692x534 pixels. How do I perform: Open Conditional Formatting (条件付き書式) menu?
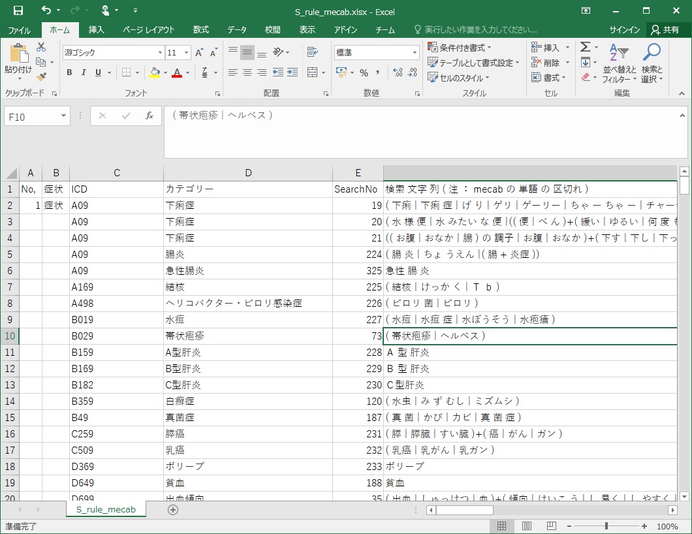pos(460,47)
